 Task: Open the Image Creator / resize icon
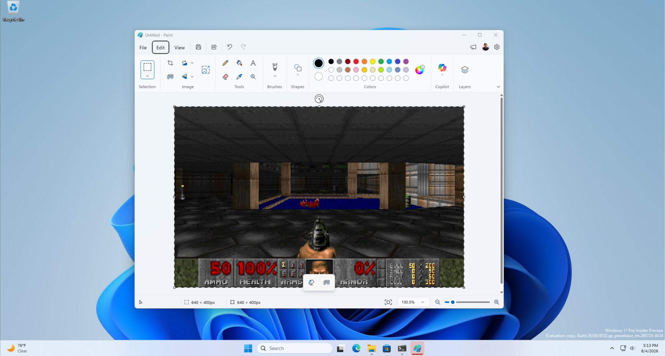[205, 70]
